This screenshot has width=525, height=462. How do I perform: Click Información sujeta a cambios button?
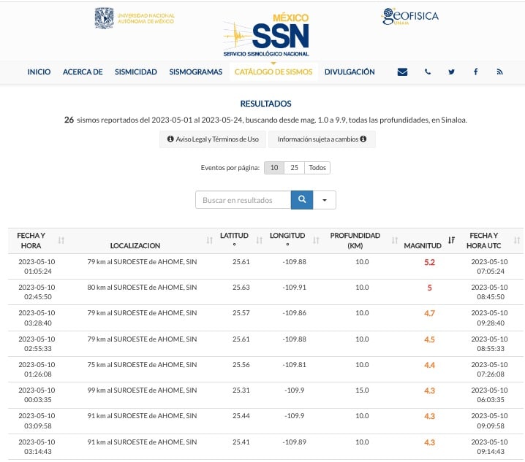(x=322, y=139)
